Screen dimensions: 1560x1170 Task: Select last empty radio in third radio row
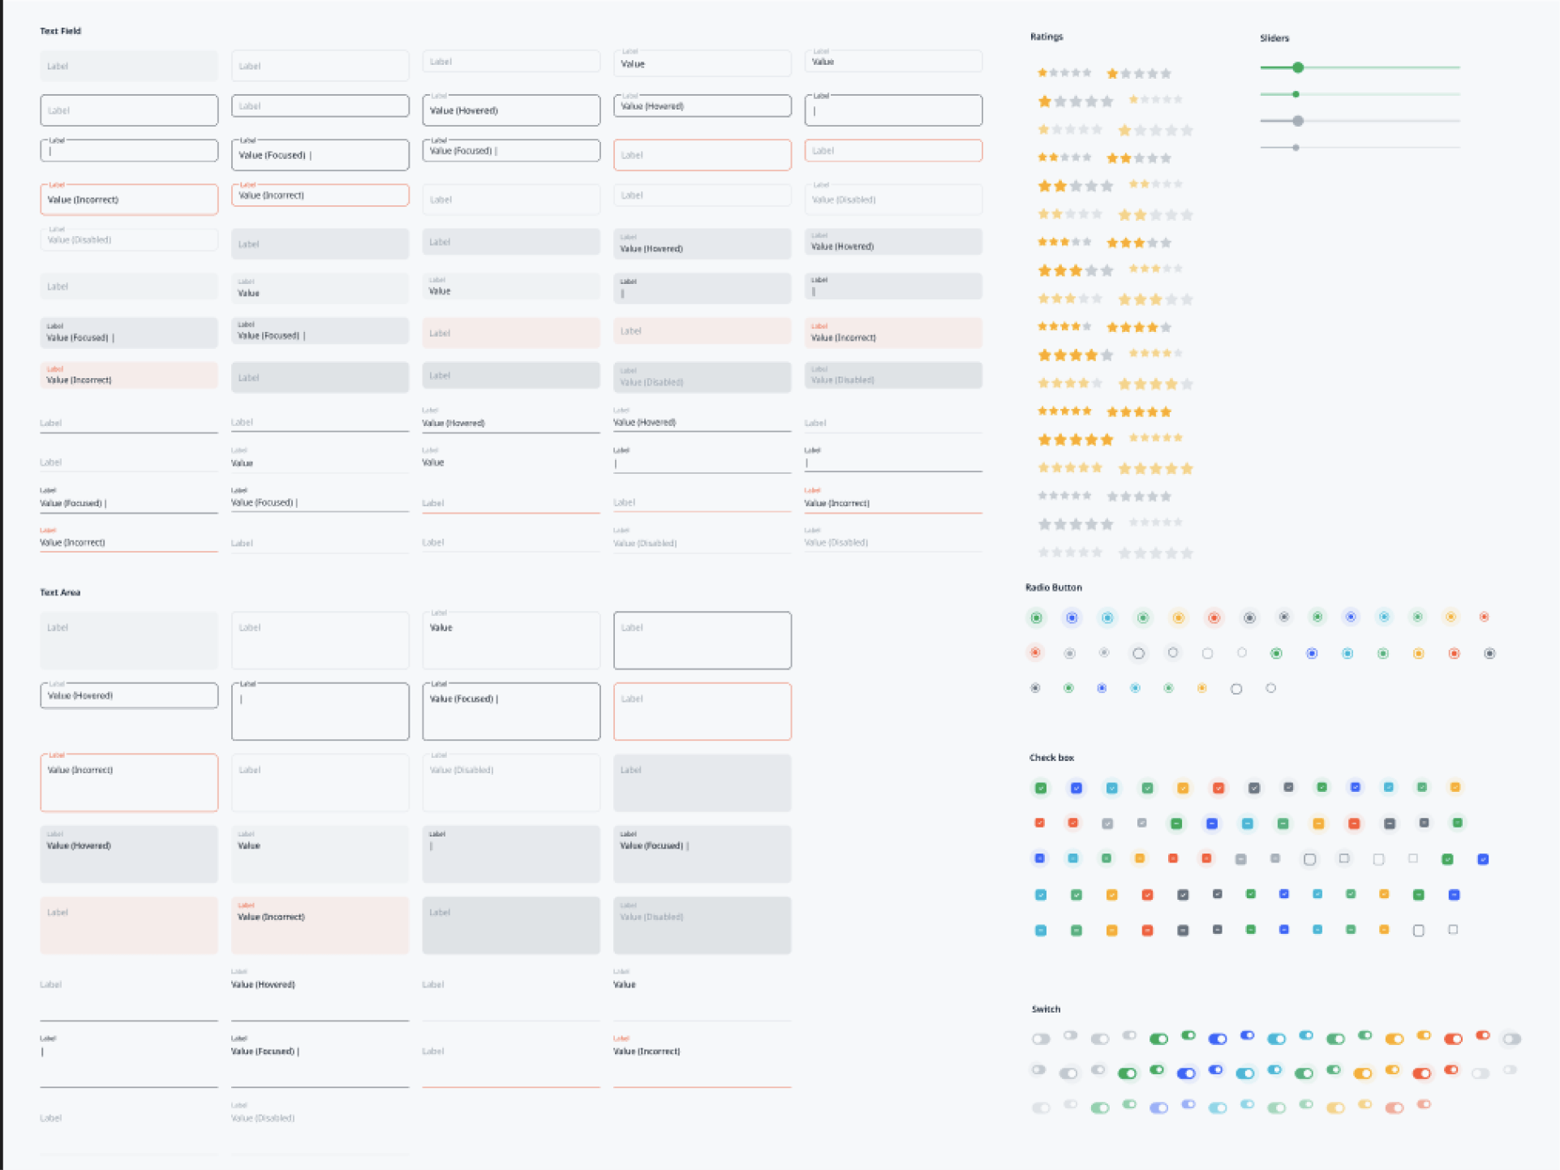(x=1270, y=688)
